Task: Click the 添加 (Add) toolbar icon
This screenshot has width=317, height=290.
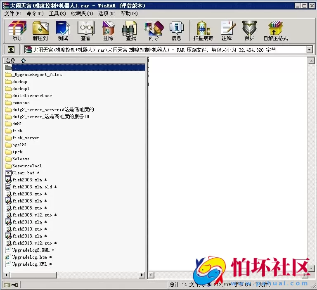Action: pos(17,30)
